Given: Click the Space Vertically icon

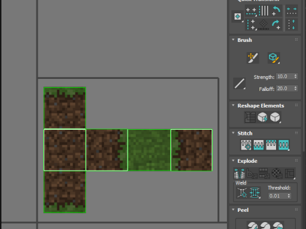Looking at the screenshot, I should [291, 24].
